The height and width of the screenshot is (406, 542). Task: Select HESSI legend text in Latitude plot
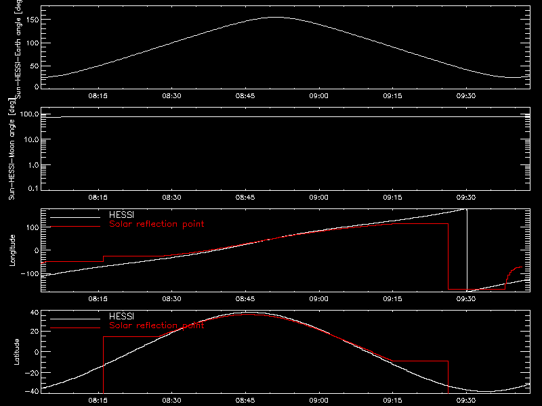121,316
